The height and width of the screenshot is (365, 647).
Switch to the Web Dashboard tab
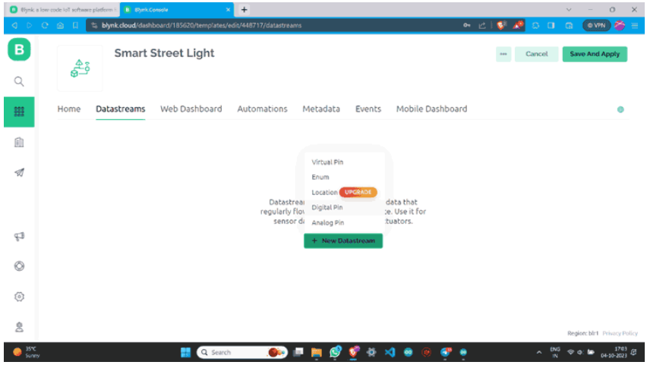(x=191, y=109)
